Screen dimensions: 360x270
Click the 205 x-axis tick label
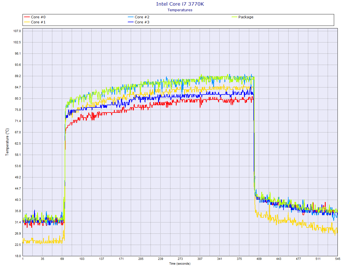[x=141, y=259]
